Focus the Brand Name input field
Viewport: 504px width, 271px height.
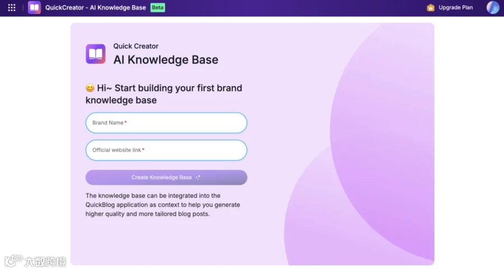point(166,123)
